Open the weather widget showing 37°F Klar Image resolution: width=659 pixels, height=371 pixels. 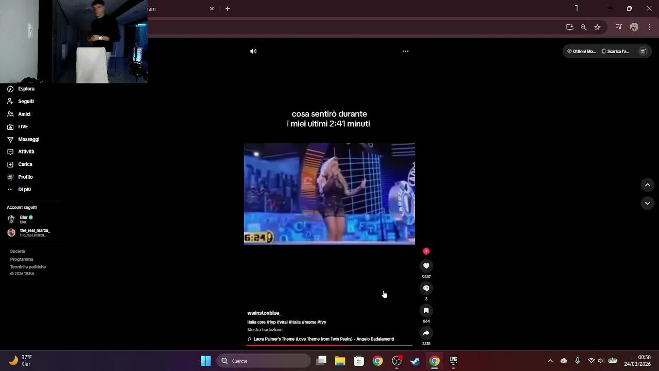[x=21, y=361]
